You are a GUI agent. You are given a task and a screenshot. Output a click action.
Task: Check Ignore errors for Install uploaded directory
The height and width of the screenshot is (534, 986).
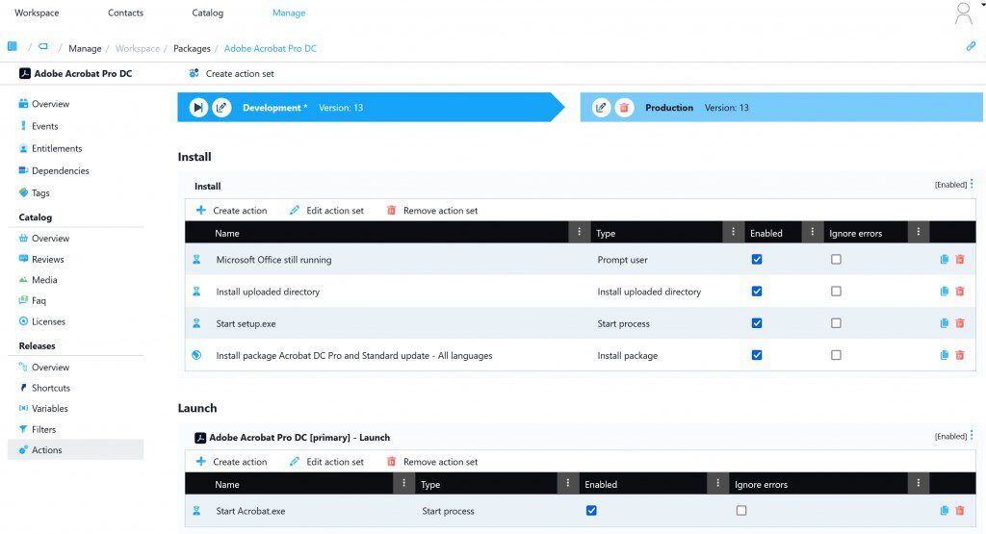(x=836, y=291)
